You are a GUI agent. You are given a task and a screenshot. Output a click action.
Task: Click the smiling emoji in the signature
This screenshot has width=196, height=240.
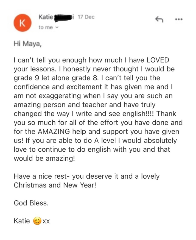[x=37, y=221]
